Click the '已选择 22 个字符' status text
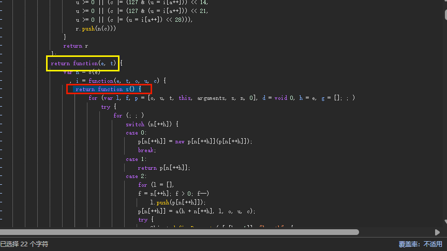 tap(24, 244)
